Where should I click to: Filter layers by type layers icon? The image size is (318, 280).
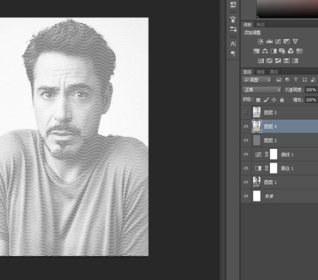coord(296,80)
